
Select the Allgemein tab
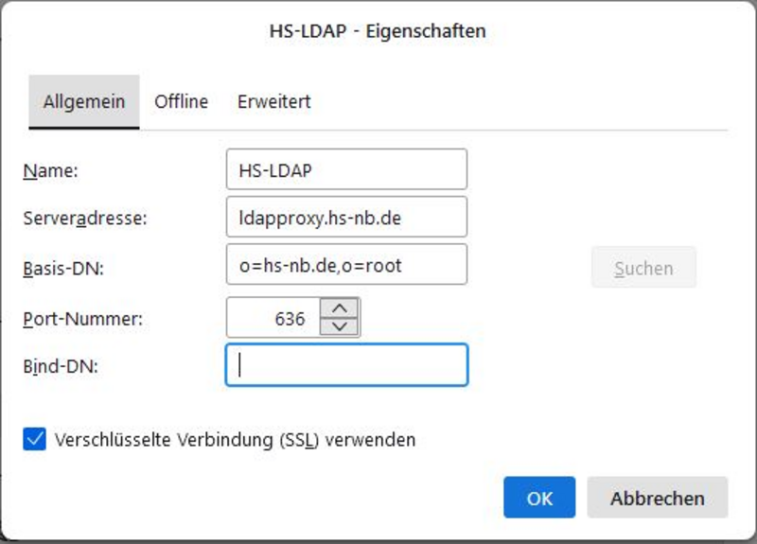tap(84, 102)
